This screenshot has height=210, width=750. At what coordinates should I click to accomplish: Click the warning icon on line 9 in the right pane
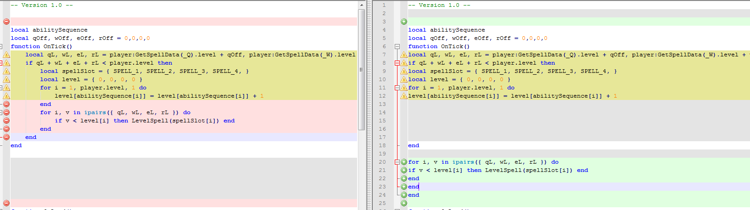[404, 71]
